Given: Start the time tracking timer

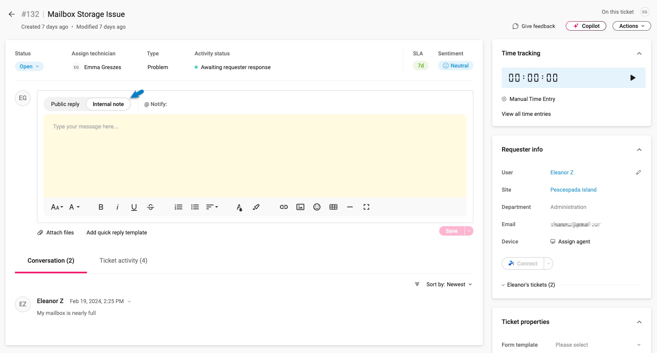Looking at the screenshot, I should click(x=632, y=78).
